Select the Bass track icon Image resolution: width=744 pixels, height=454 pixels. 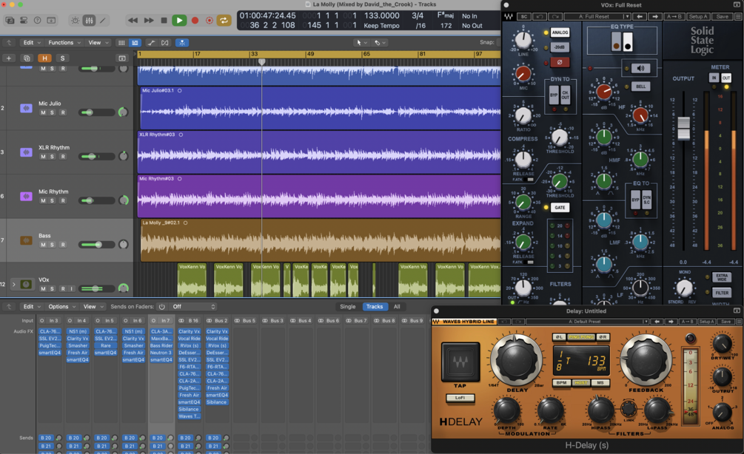coord(26,240)
